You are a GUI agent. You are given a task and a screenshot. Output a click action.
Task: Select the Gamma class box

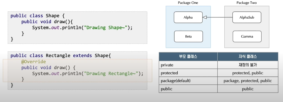coord(247,36)
